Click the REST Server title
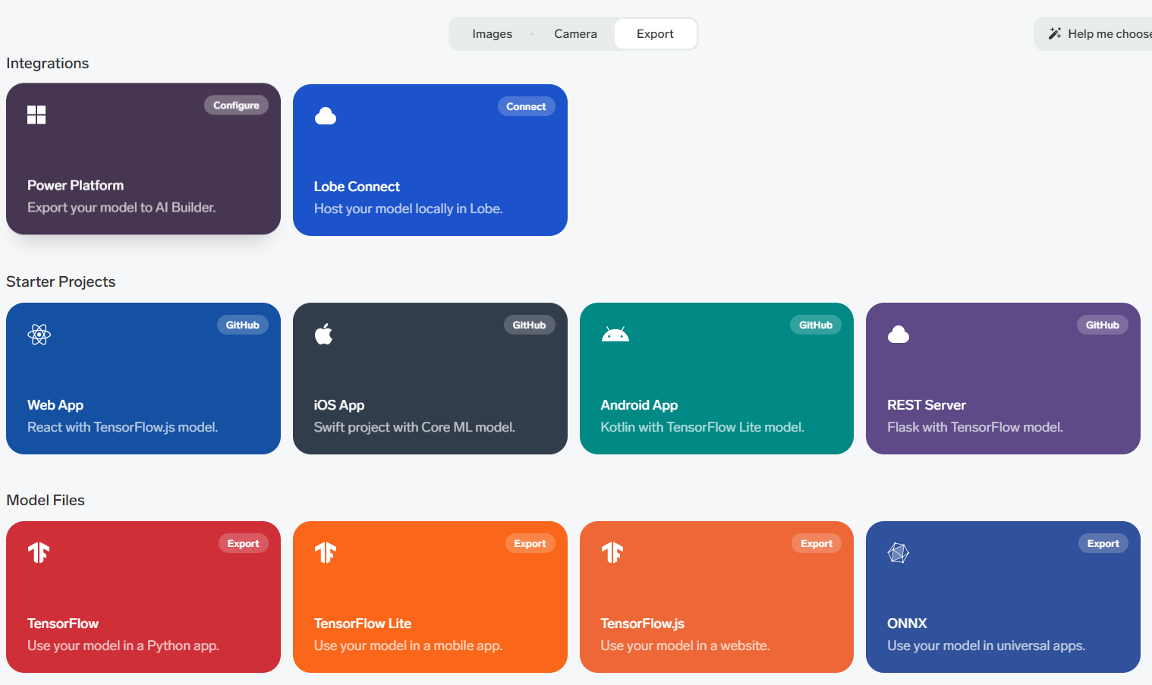Image resolution: width=1152 pixels, height=685 pixels. 927,405
